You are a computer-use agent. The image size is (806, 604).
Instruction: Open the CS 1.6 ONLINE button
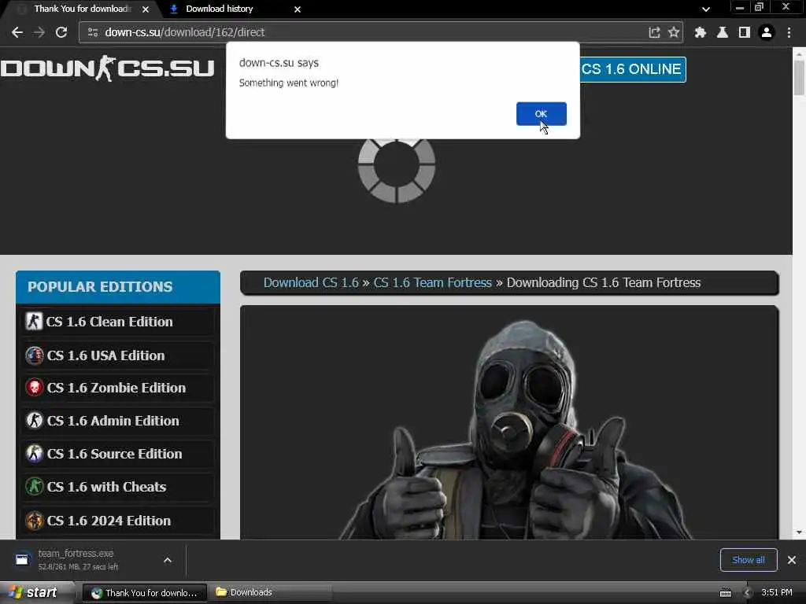632,69
